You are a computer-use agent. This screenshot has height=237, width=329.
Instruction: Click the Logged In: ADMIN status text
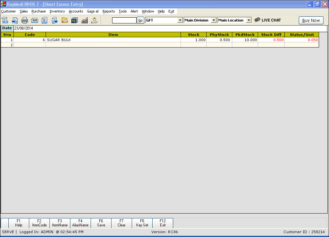[x=36, y=232]
